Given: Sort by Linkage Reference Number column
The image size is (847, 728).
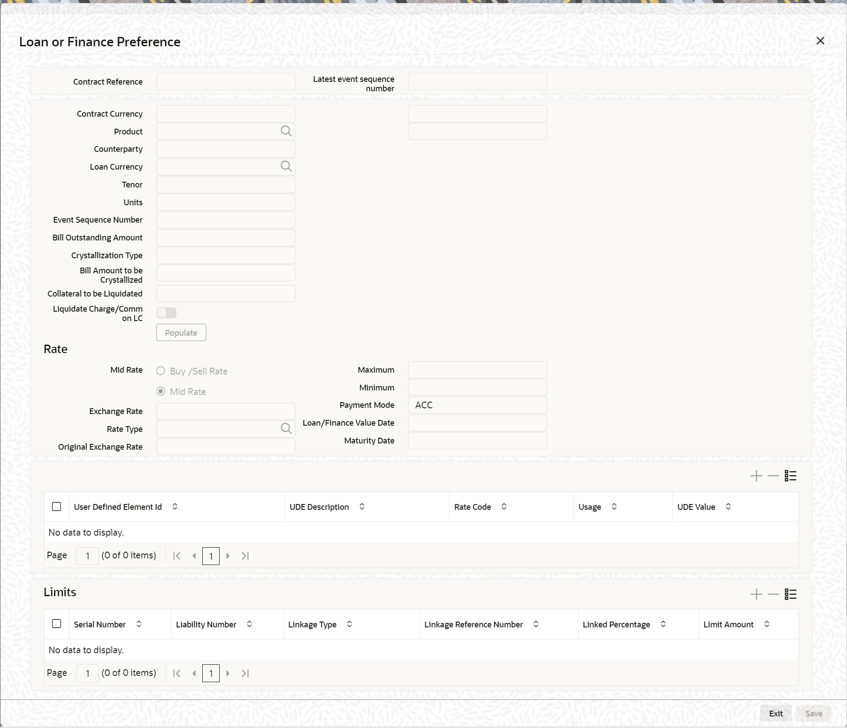Looking at the screenshot, I should (536, 624).
